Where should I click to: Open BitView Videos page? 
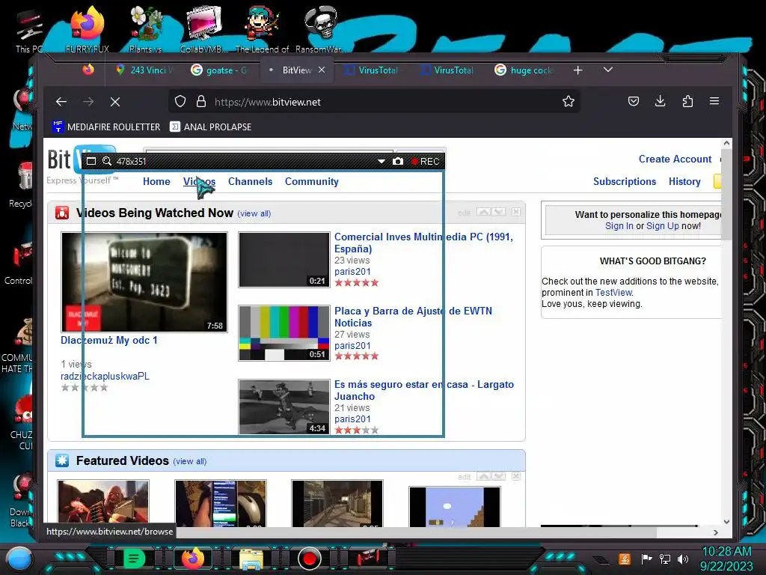click(199, 181)
